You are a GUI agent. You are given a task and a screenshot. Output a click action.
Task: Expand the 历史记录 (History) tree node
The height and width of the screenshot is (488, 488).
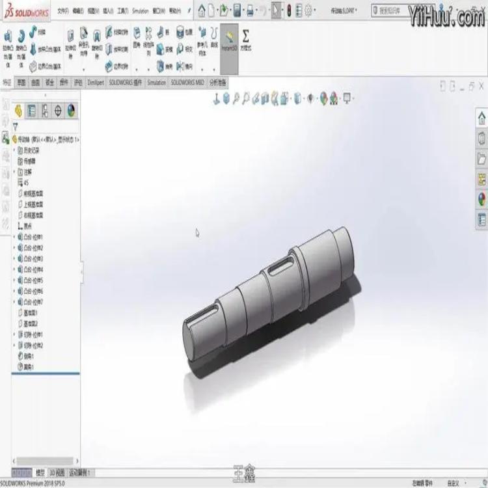(14, 150)
